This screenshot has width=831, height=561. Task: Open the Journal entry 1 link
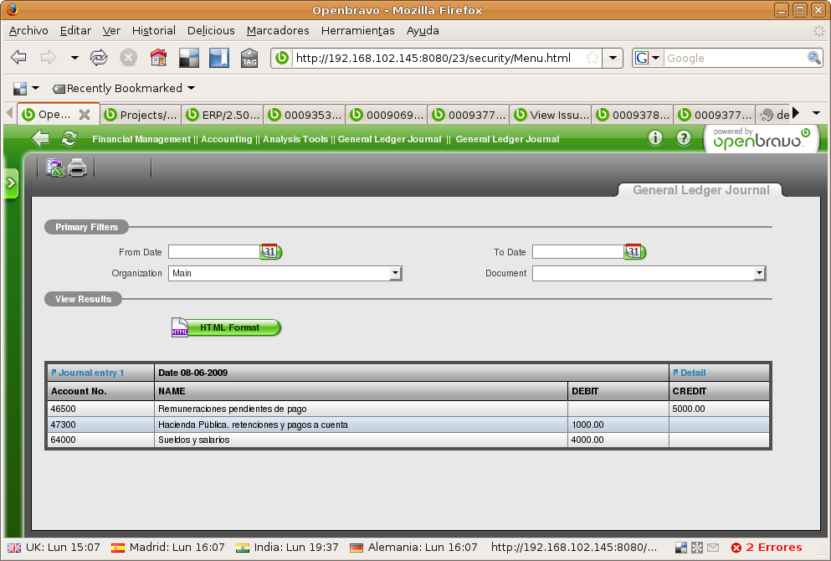coord(90,373)
